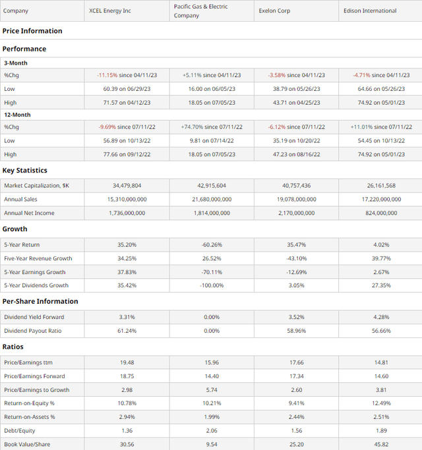
Task: Click Pacific Gas's +74.70% 12-month change
Action: 212,127
